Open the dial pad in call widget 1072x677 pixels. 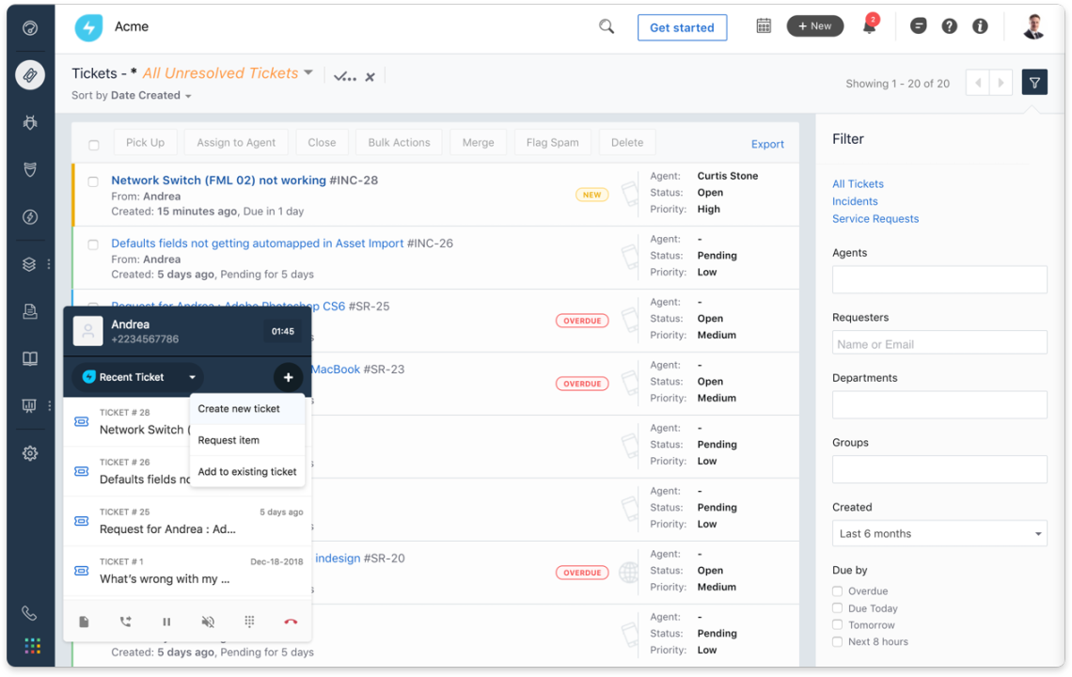point(249,622)
